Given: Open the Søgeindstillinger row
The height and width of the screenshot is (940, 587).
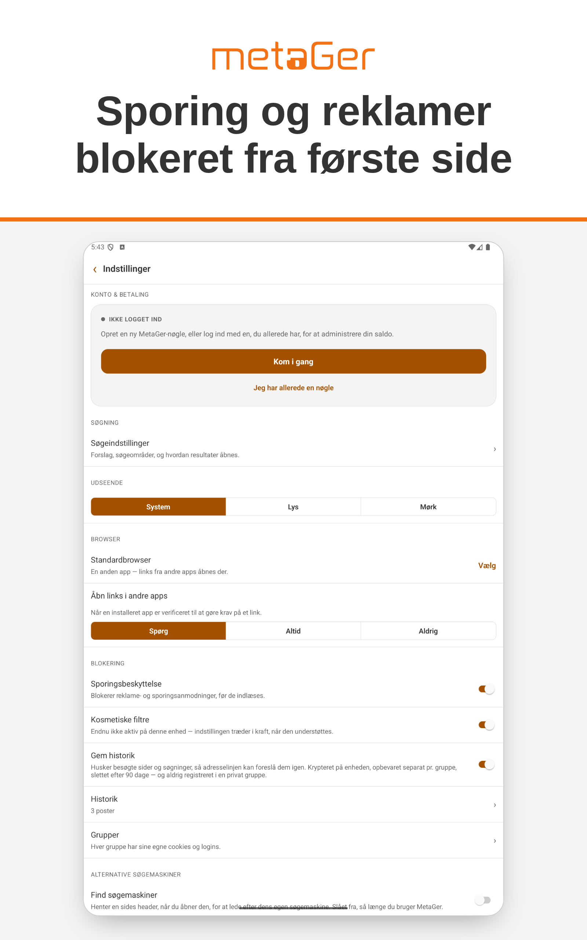Looking at the screenshot, I should 293,449.
